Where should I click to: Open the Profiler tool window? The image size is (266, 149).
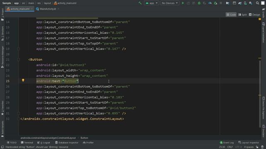click(x=88, y=142)
